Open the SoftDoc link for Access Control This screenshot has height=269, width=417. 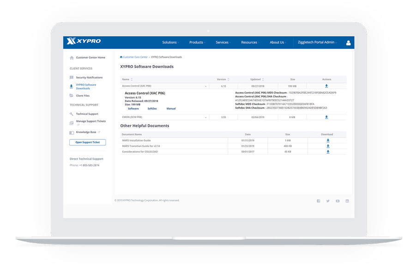[x=152, y=108]
